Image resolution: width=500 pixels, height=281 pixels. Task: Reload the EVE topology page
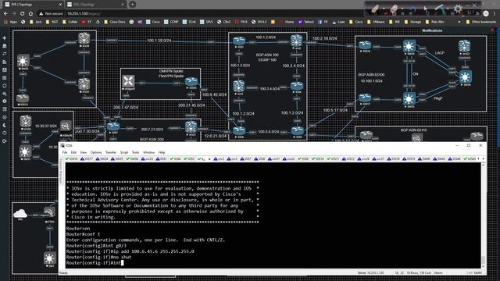coord(23,14)
